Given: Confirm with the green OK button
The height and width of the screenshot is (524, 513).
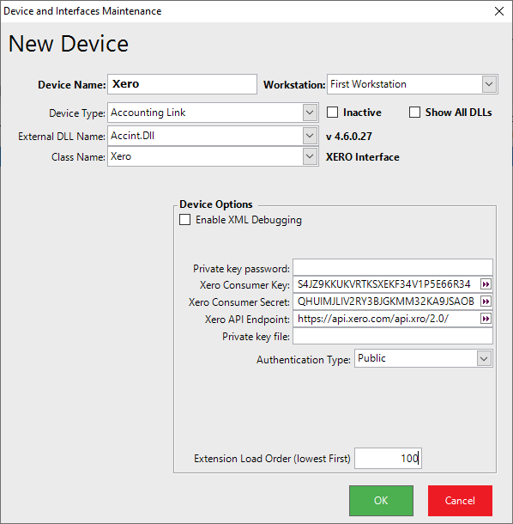Looking at the screenshot, I should click(381, 501).
